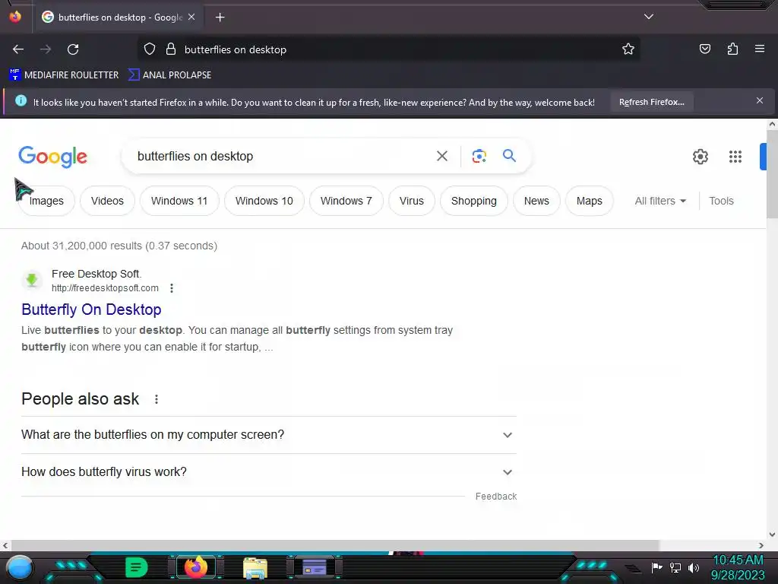Switch to Shopping results
Viewport: 778px width, 584px height.
(474, 201)
